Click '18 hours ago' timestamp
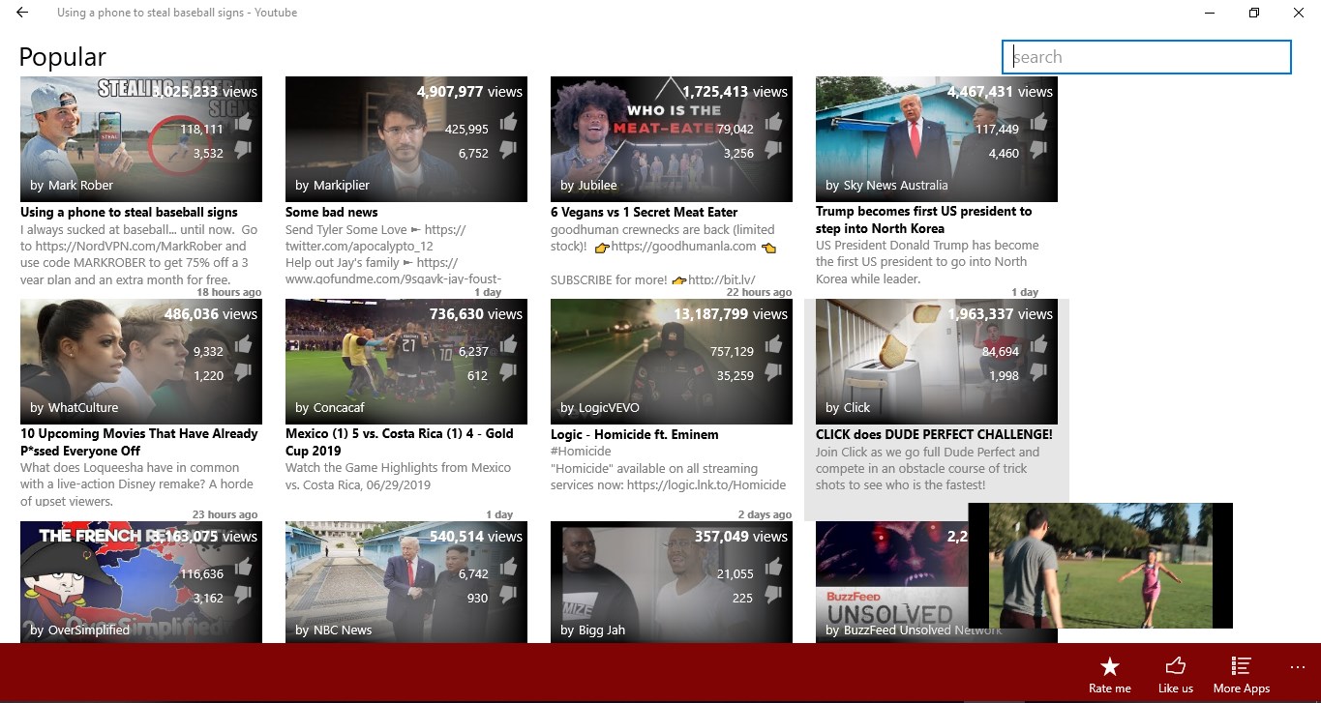The width and height of the screenshot is (1321, 703). 228,292
